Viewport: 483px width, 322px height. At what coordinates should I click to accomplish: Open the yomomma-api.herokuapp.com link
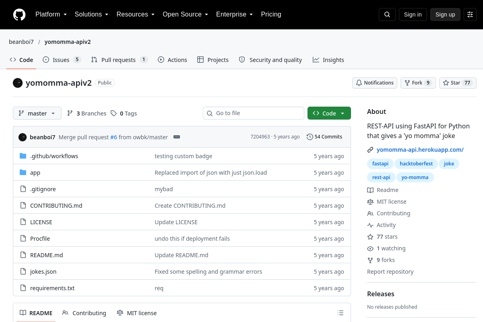pos(420,150)
